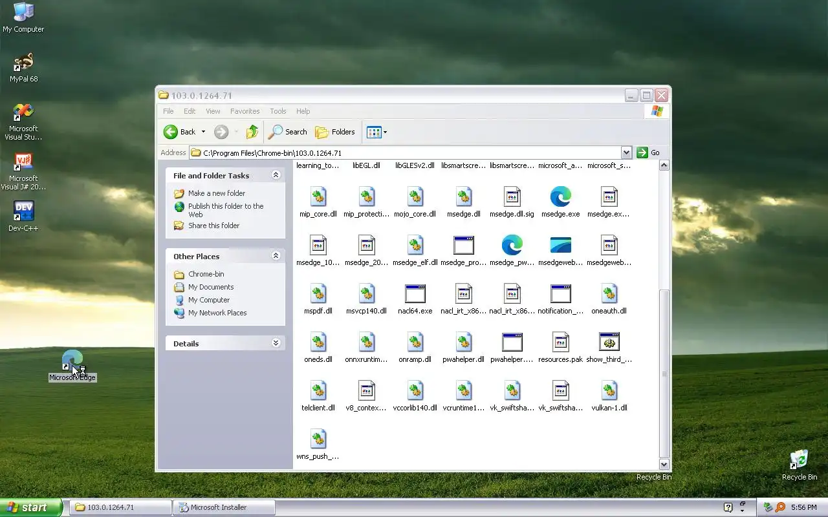Image resolution: width=828 pixels, height=517 pixels.
Task: Open the Favorites menu
Action: point(245,111)
